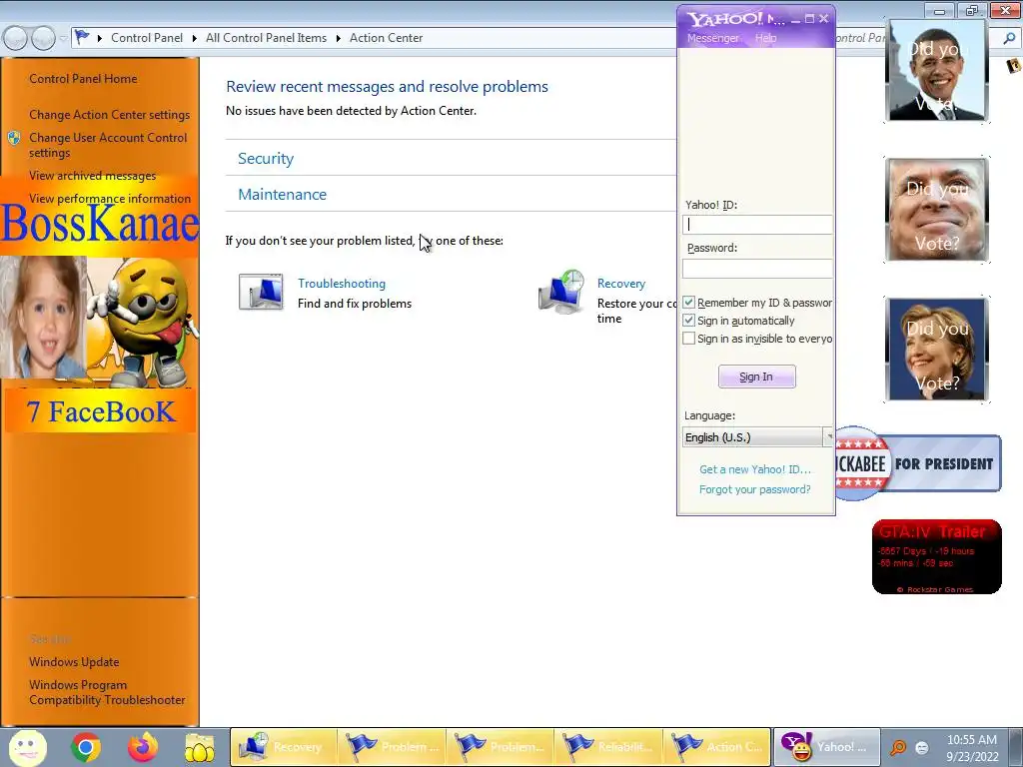Click the Yahoo! ID input field
Image resolution: width=1023 pixels, height=767 pixels.
pyautogui.click(x=757, y=225)
